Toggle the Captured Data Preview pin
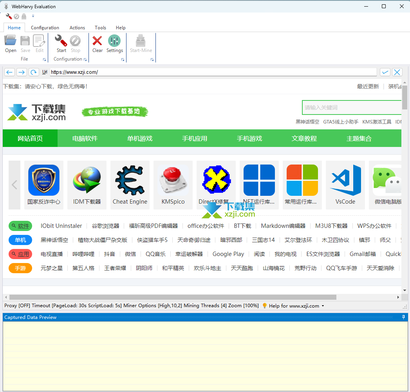 (x=403, y=317)
